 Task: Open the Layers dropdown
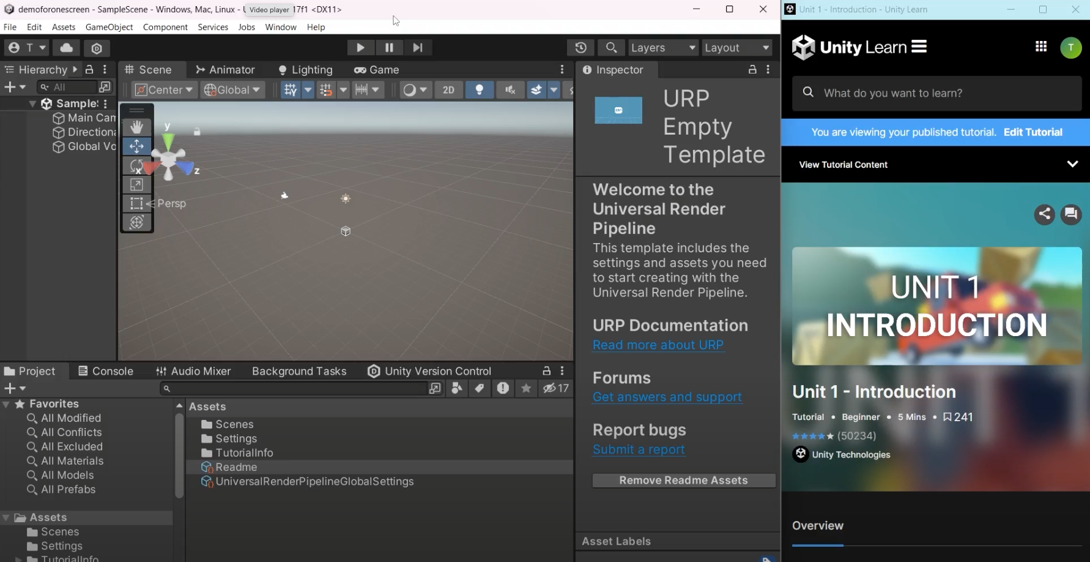(663, 48)
